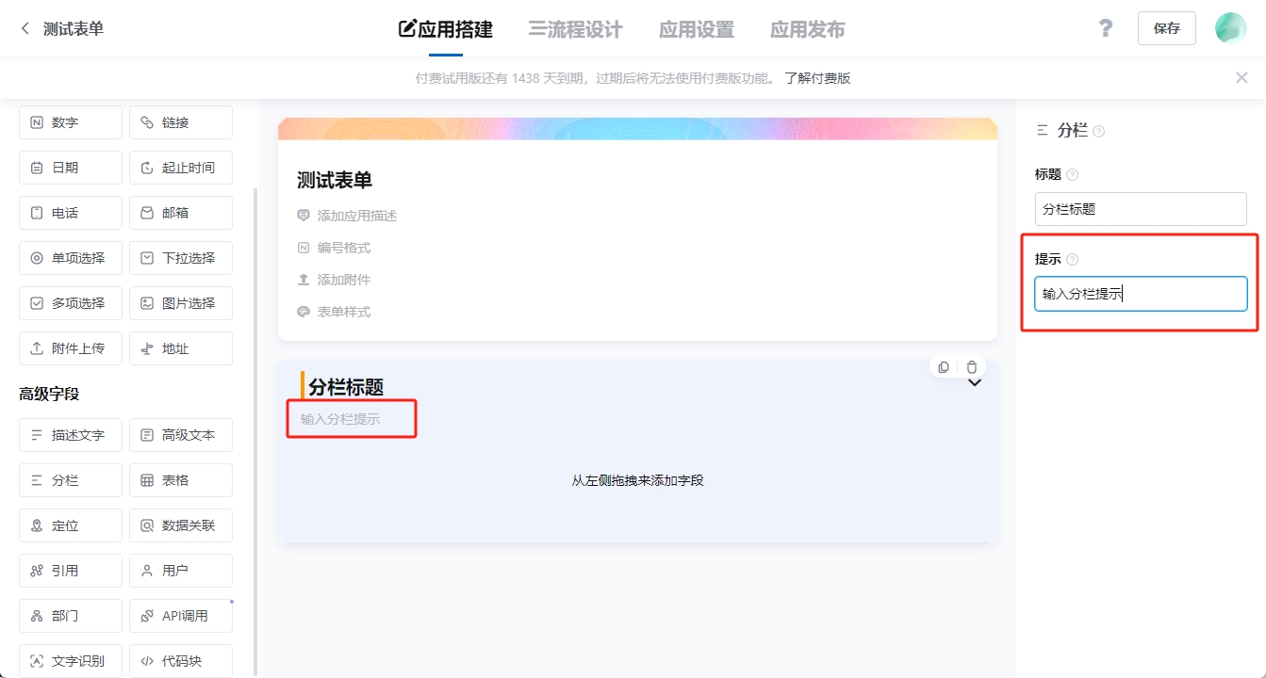Open the user avatar menu
This screenshot has height=678, width=1266.
(1230, 28)
